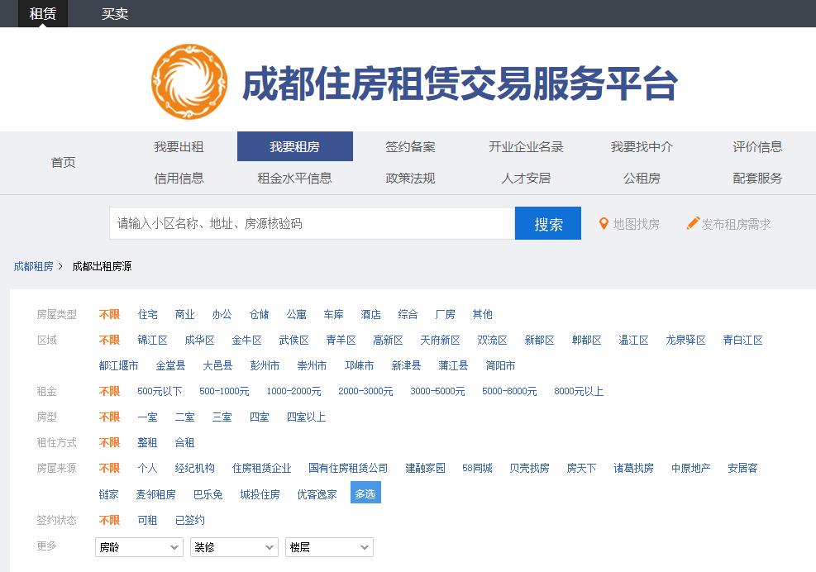Viewport: 816px width, 572px height.
Task: Expand the 装修 dropdown
Action: [234, 546]
